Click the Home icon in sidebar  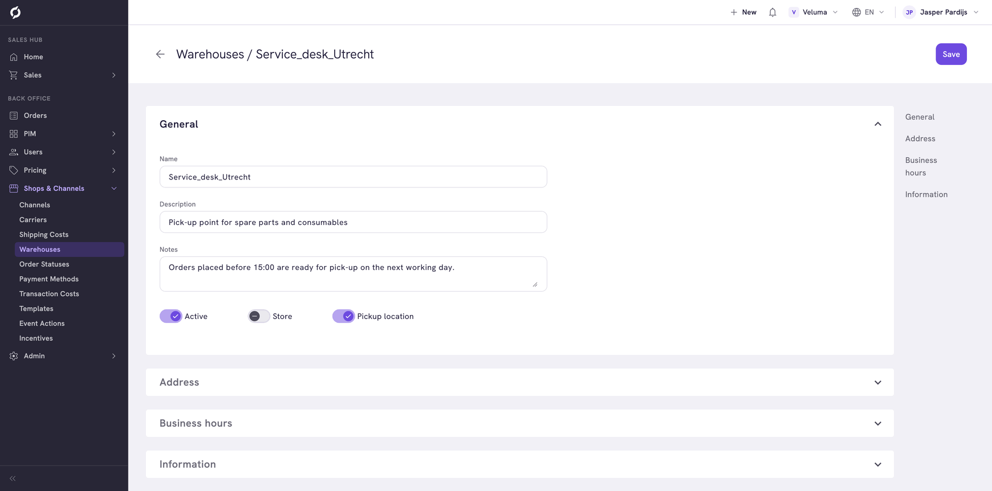click(14, 57)
